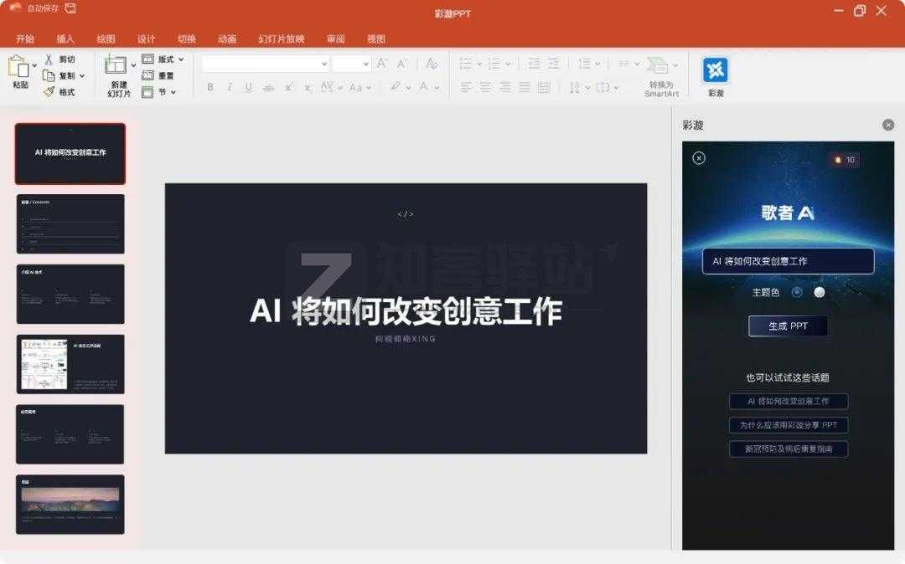Toggle bold formatting
This screenshot has height=564, width=905.
click(210, 87)
